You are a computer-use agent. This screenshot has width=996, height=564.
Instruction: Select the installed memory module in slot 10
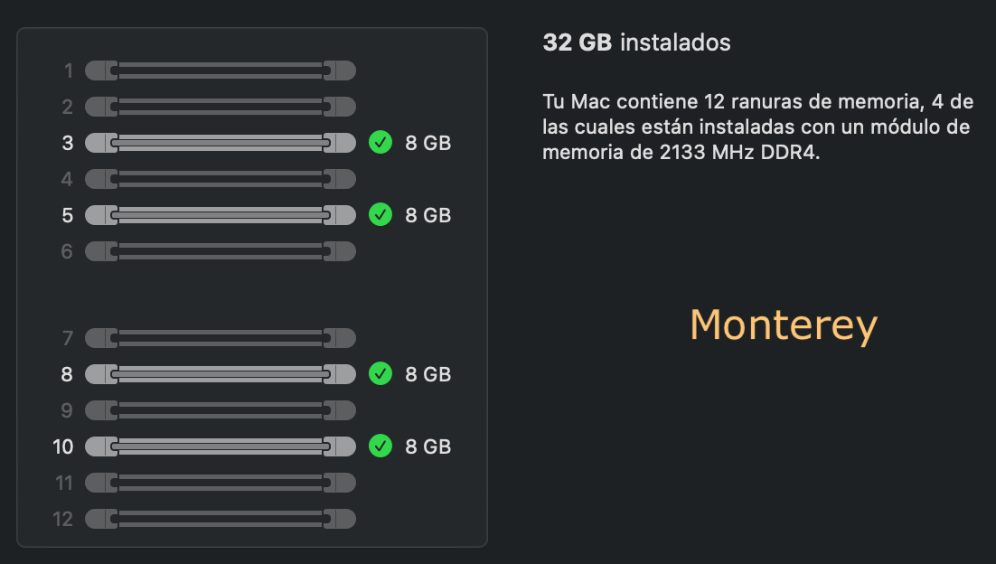pyautogui.click(x=220, y=446)
